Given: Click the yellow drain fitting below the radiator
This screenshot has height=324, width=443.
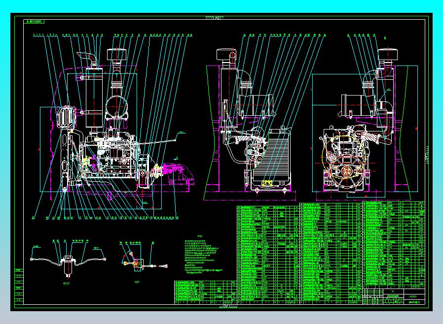Looking at the screenshot, I should pyautogui.click(x=267, y=183).
